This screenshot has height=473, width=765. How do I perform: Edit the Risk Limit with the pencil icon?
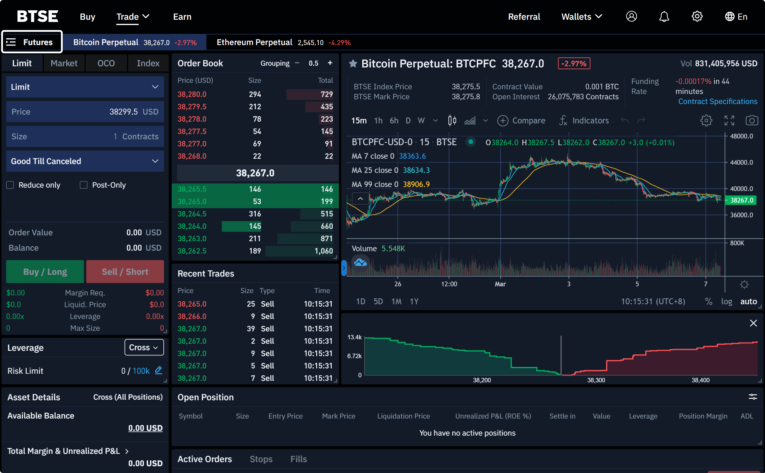click(159, 371)
